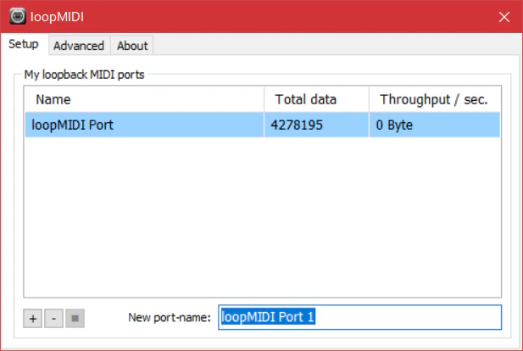Switch to the Setup tab
The height and width of the screenshot is (351, 523).
pyautogui.click(x=24, y=44)
